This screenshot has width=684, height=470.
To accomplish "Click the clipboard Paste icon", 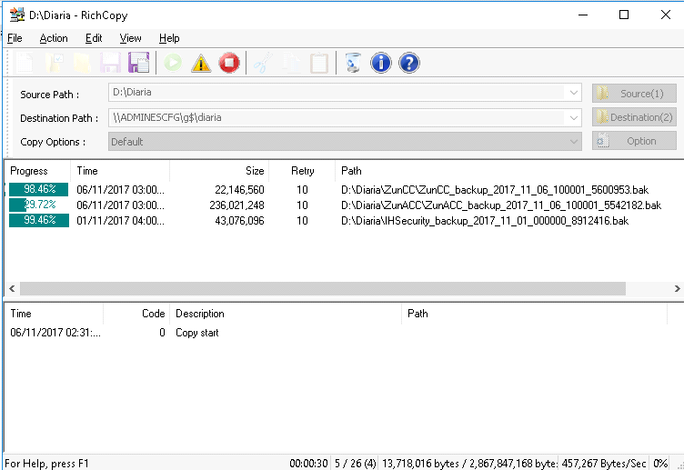I will point(319,63).
